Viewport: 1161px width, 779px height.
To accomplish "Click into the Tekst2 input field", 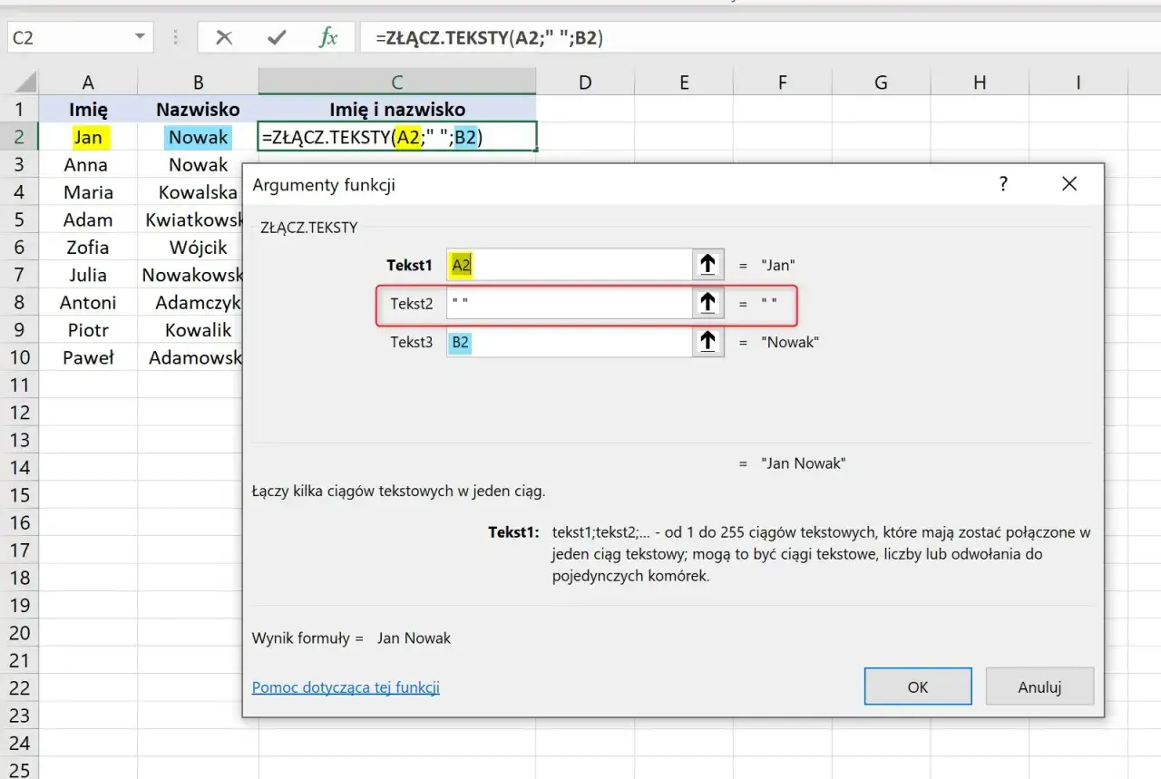I will tap(570, 303).
